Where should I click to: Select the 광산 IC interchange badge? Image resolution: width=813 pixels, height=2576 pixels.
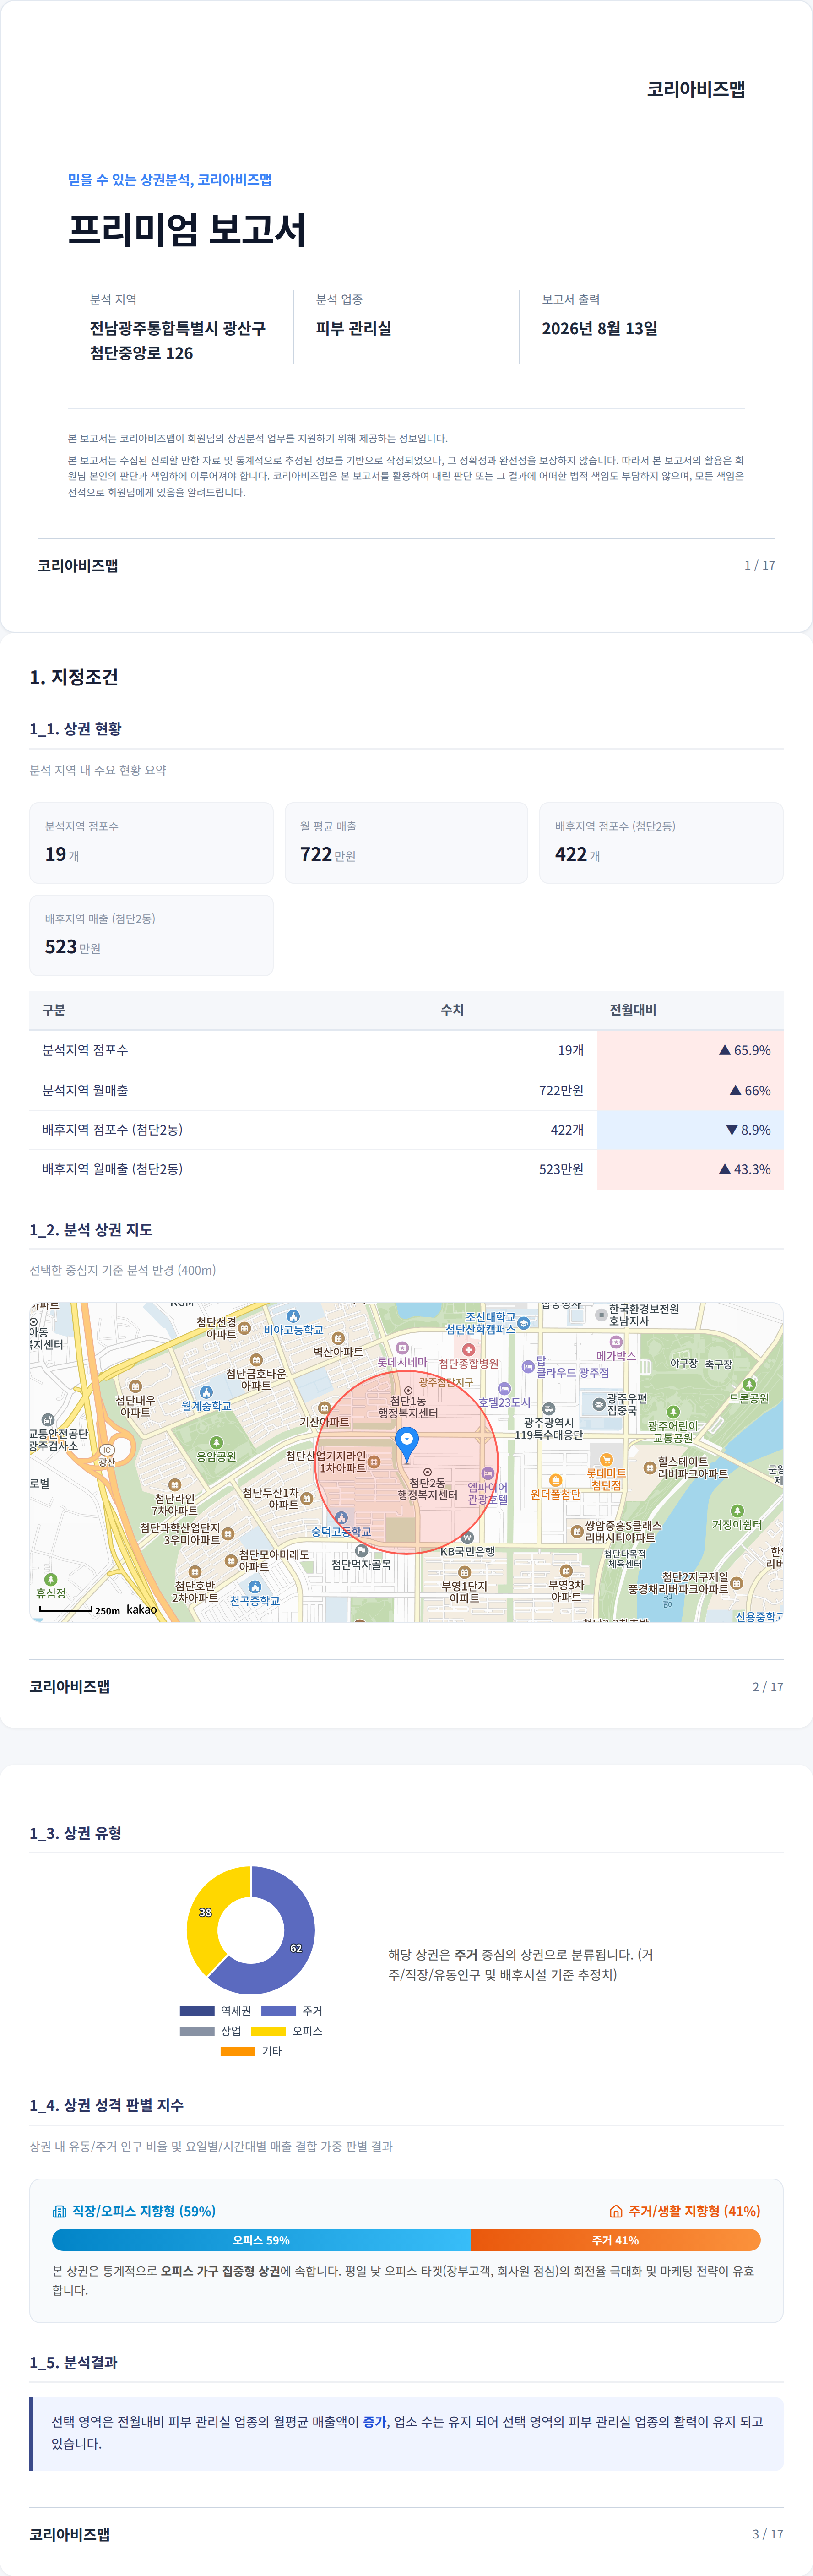tap(107, 1450)
